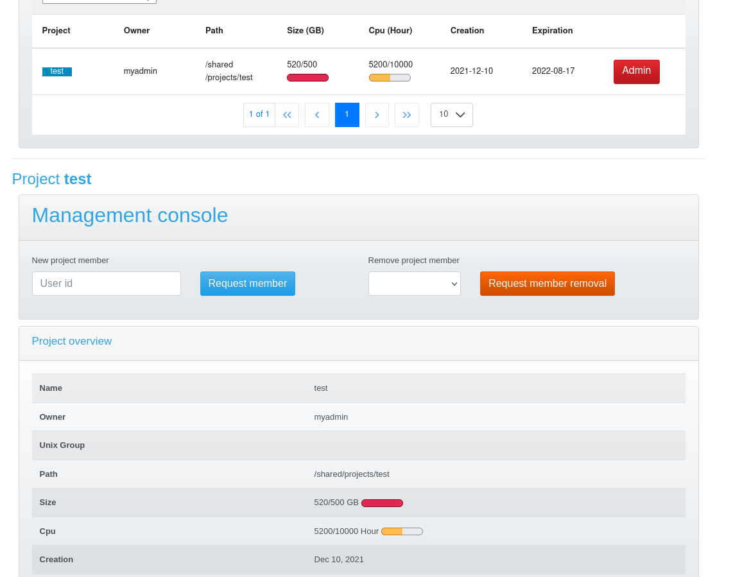Go to the previous page chevron
This screenshot has width=733, height=577.
tap(317, 114)
